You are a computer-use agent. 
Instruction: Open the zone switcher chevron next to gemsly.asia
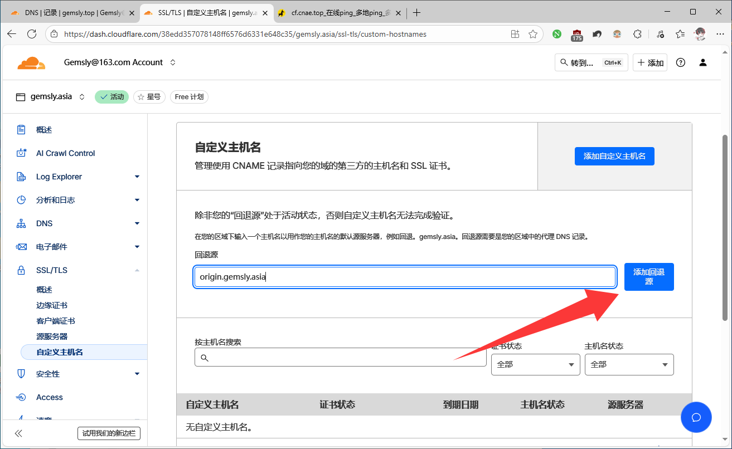point(81,96)
